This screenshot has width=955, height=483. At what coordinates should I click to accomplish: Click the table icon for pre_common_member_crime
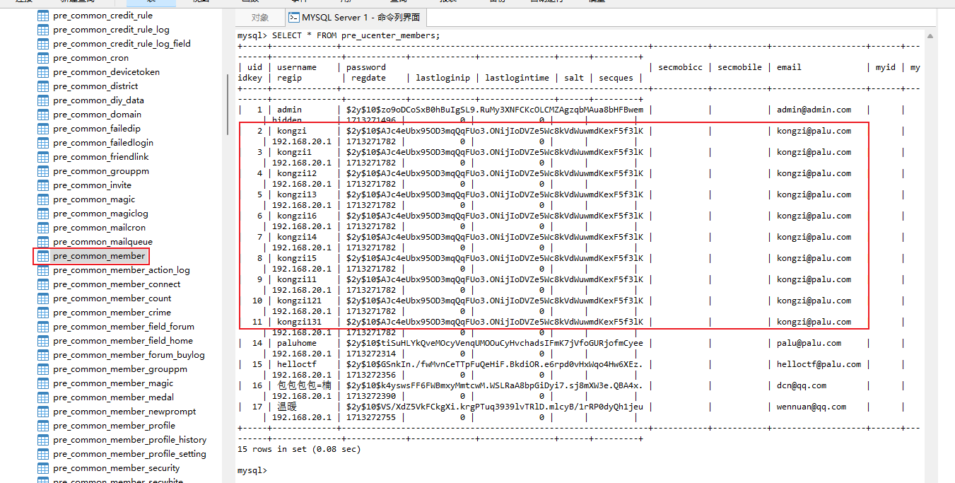[42, 313]
